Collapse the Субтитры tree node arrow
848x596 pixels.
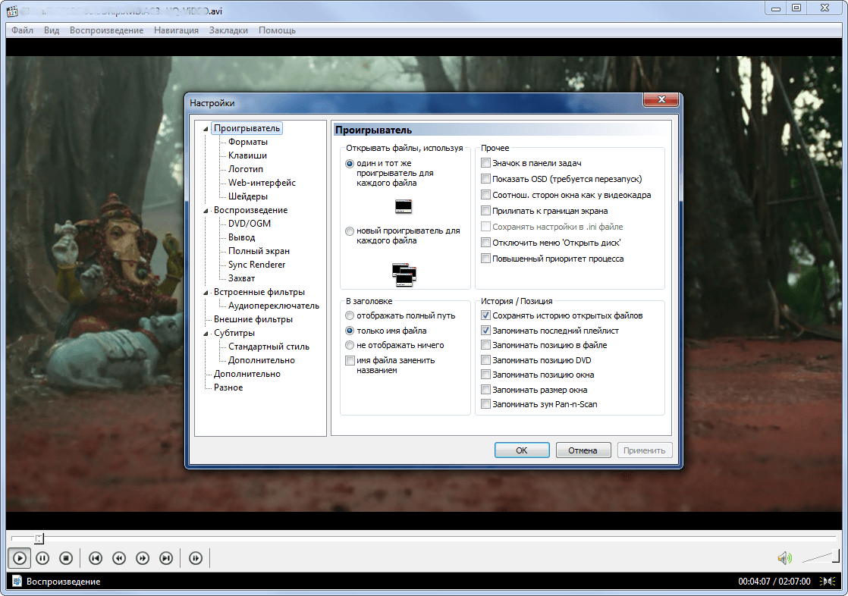(206, 334)
